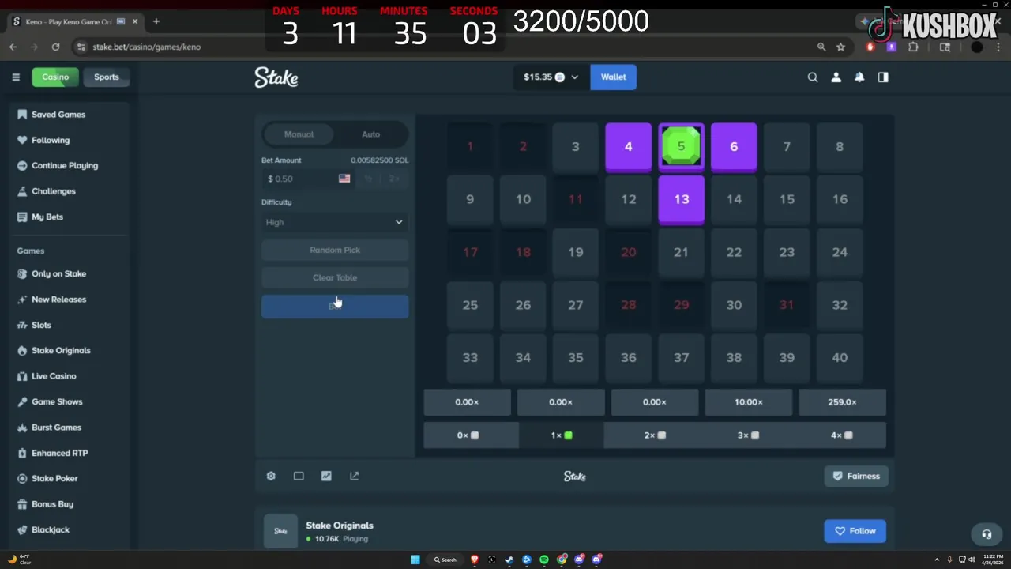The image size is (1011, 569).
Task: Switch to the Sports tab
Action: pyautogui.click(x=106, y=77)
